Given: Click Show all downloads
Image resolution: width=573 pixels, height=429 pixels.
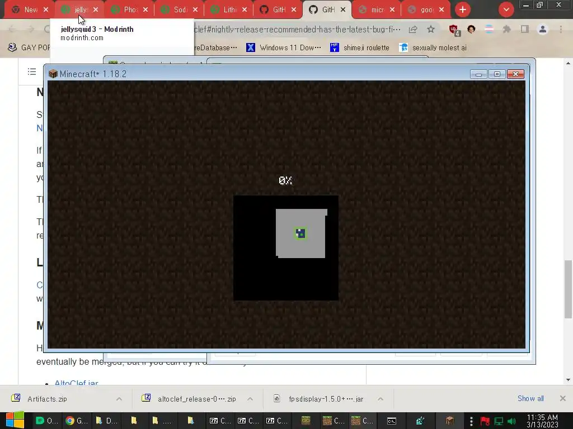Looking at the screenshot, I should (x=530, y=398).
